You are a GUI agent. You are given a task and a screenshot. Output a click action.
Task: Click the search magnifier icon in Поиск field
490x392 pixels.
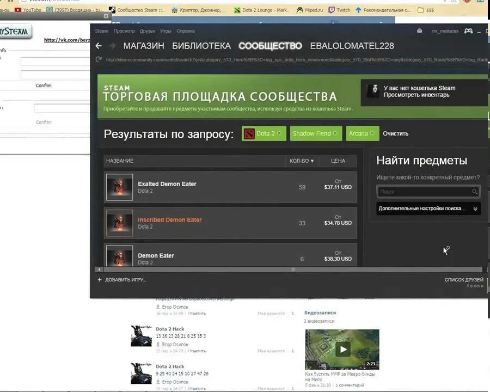[474, 192]
